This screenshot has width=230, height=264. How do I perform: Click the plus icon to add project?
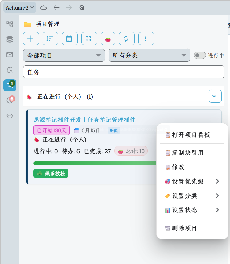coord(31,39)
